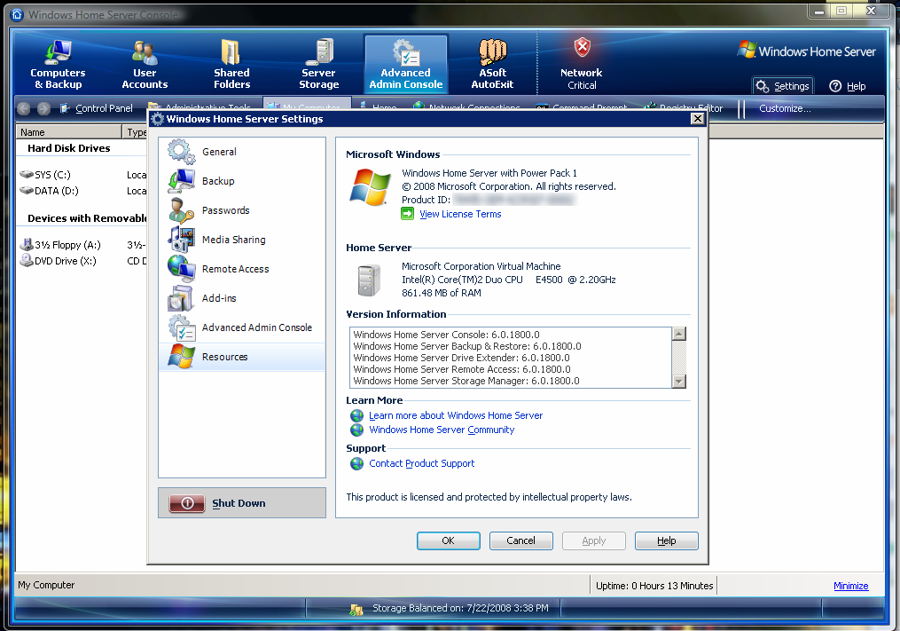Open the Computers & Backup tab

[58, 65]
